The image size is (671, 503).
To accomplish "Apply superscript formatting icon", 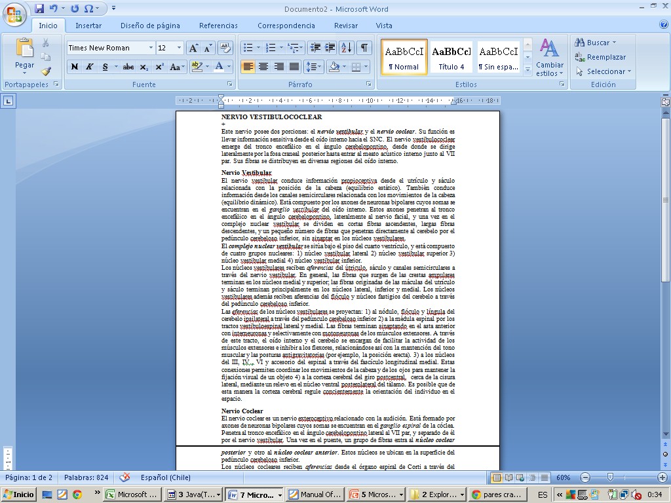I will click(x=159, y=67).
